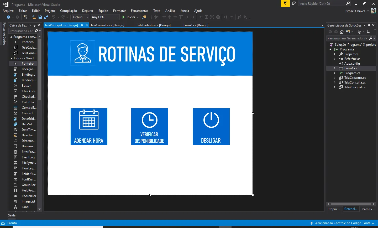This screenshot has width=378, height=228.
Task: Toggle pin on Caixa de Ferramentas panel
Action: 34,25
